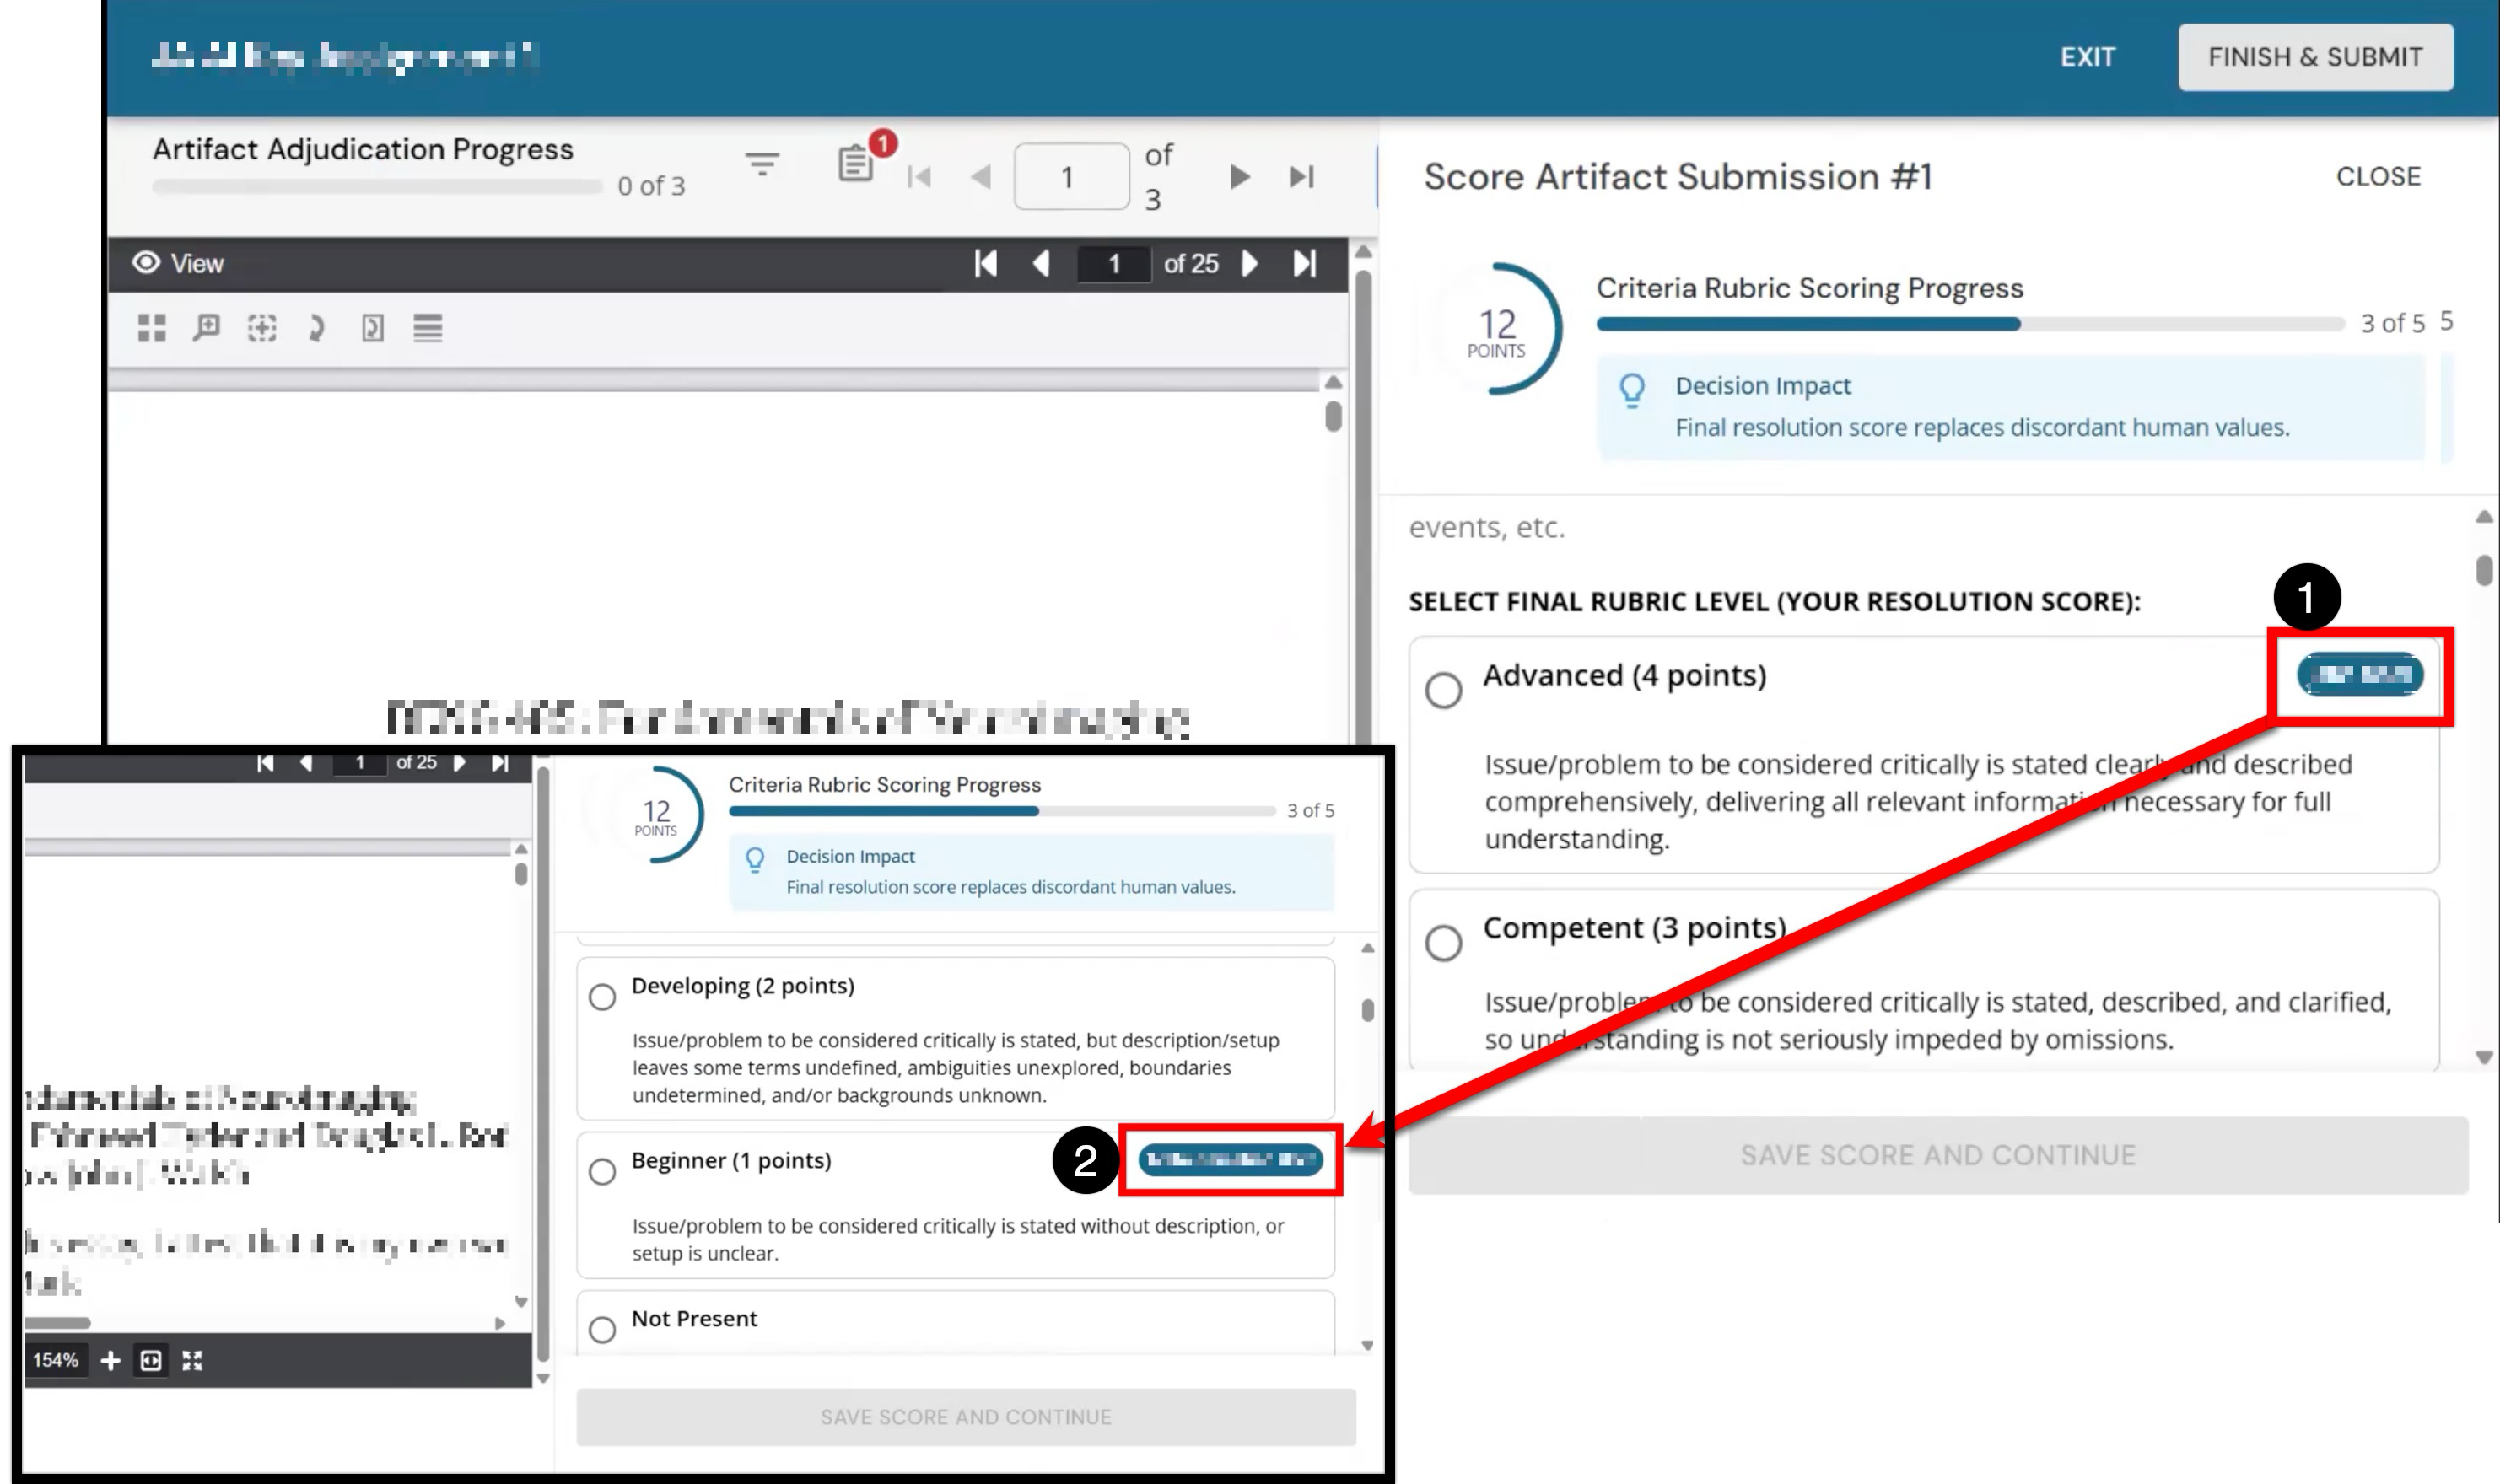Screen dimensions: 2500x1484
Task: Select Developing (2 points) rubric level
Action: (x=602, y=997)
